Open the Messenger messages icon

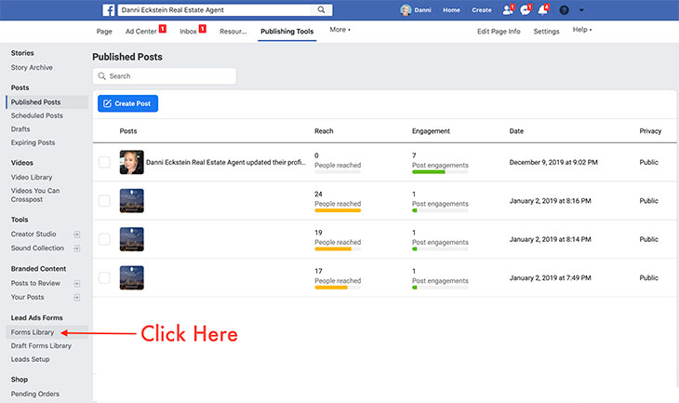click(525, 10)
